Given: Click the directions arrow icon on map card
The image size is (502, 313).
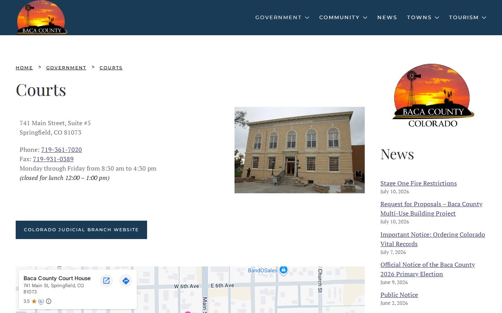Looking at the screenshot, I should point(125,281).
